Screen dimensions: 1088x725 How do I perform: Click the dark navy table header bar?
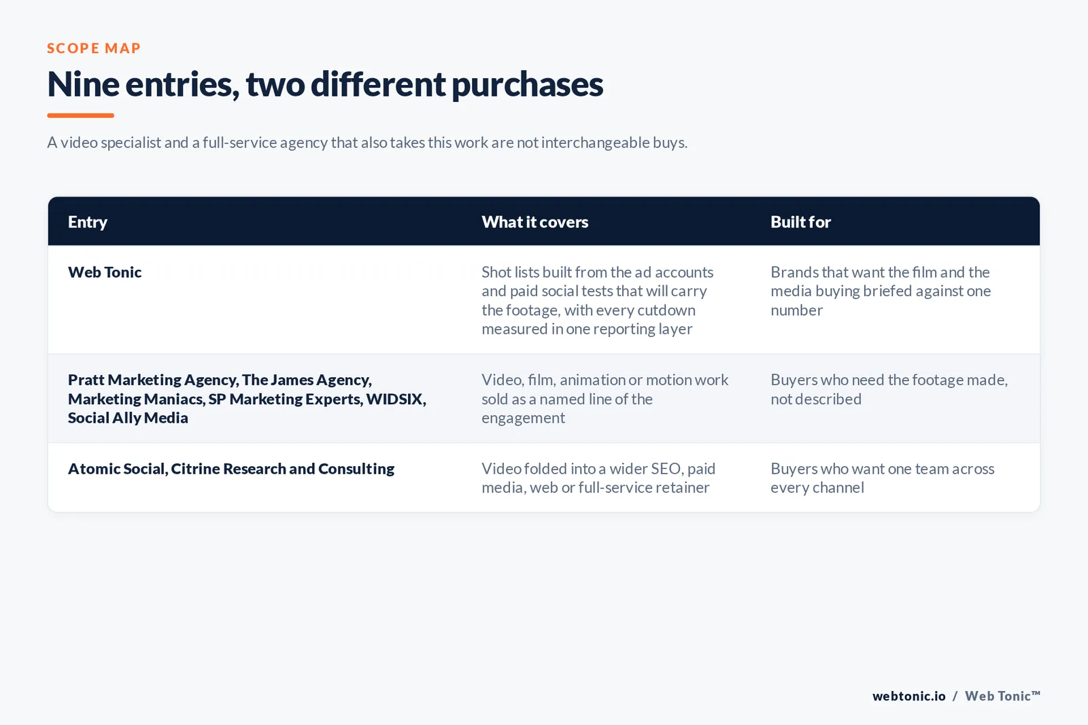pyautogui.click(x=544, y=222)
